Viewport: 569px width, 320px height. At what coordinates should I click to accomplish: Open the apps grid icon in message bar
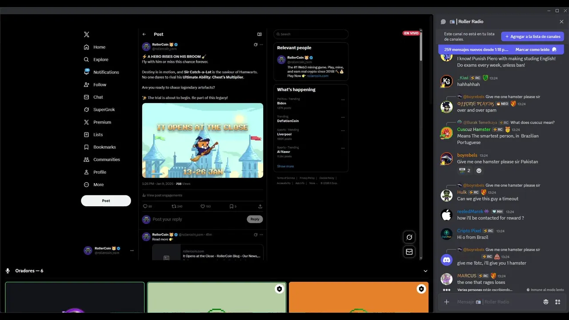click(x=557, y=302)
